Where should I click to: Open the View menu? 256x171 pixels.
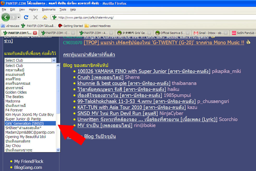click(x=22, y=9)
